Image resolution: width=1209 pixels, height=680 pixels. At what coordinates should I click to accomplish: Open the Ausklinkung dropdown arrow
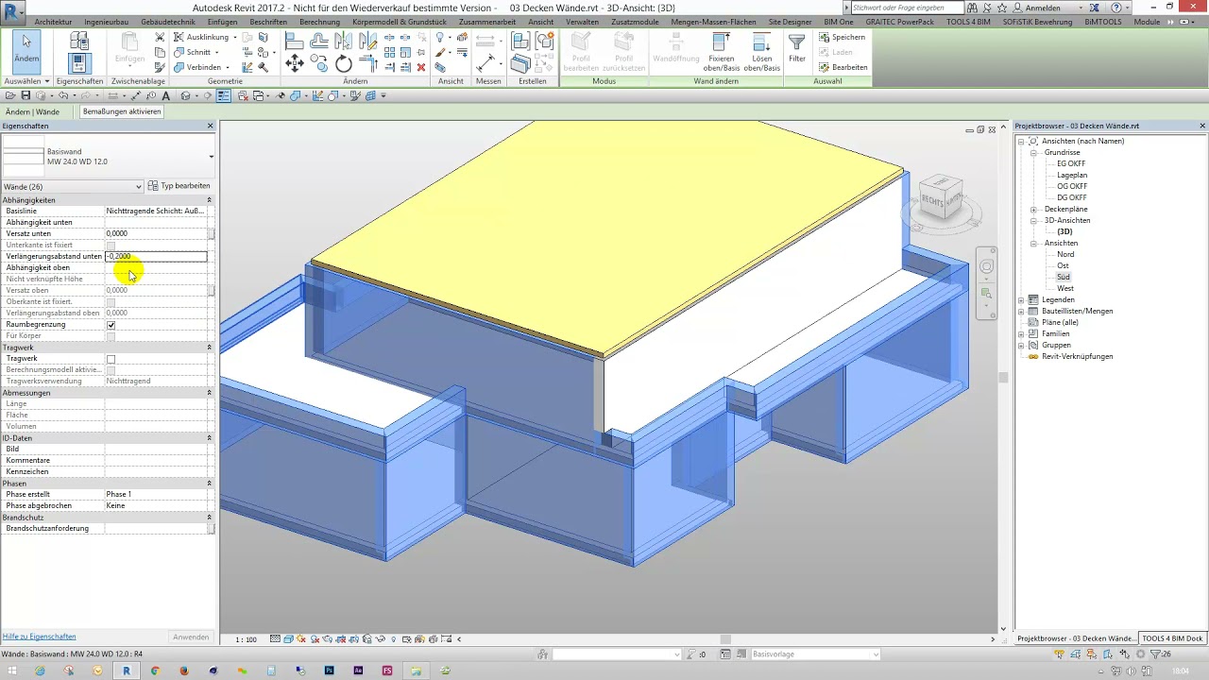233,37
